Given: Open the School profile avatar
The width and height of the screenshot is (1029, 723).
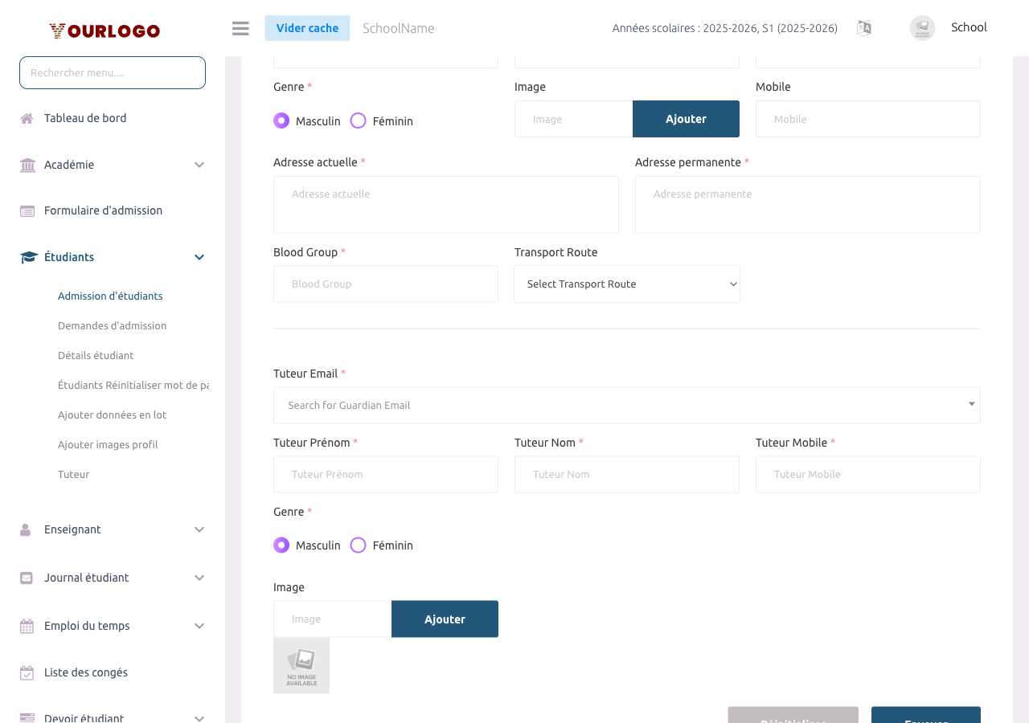Looking at the screenshot, I should 922,28.
